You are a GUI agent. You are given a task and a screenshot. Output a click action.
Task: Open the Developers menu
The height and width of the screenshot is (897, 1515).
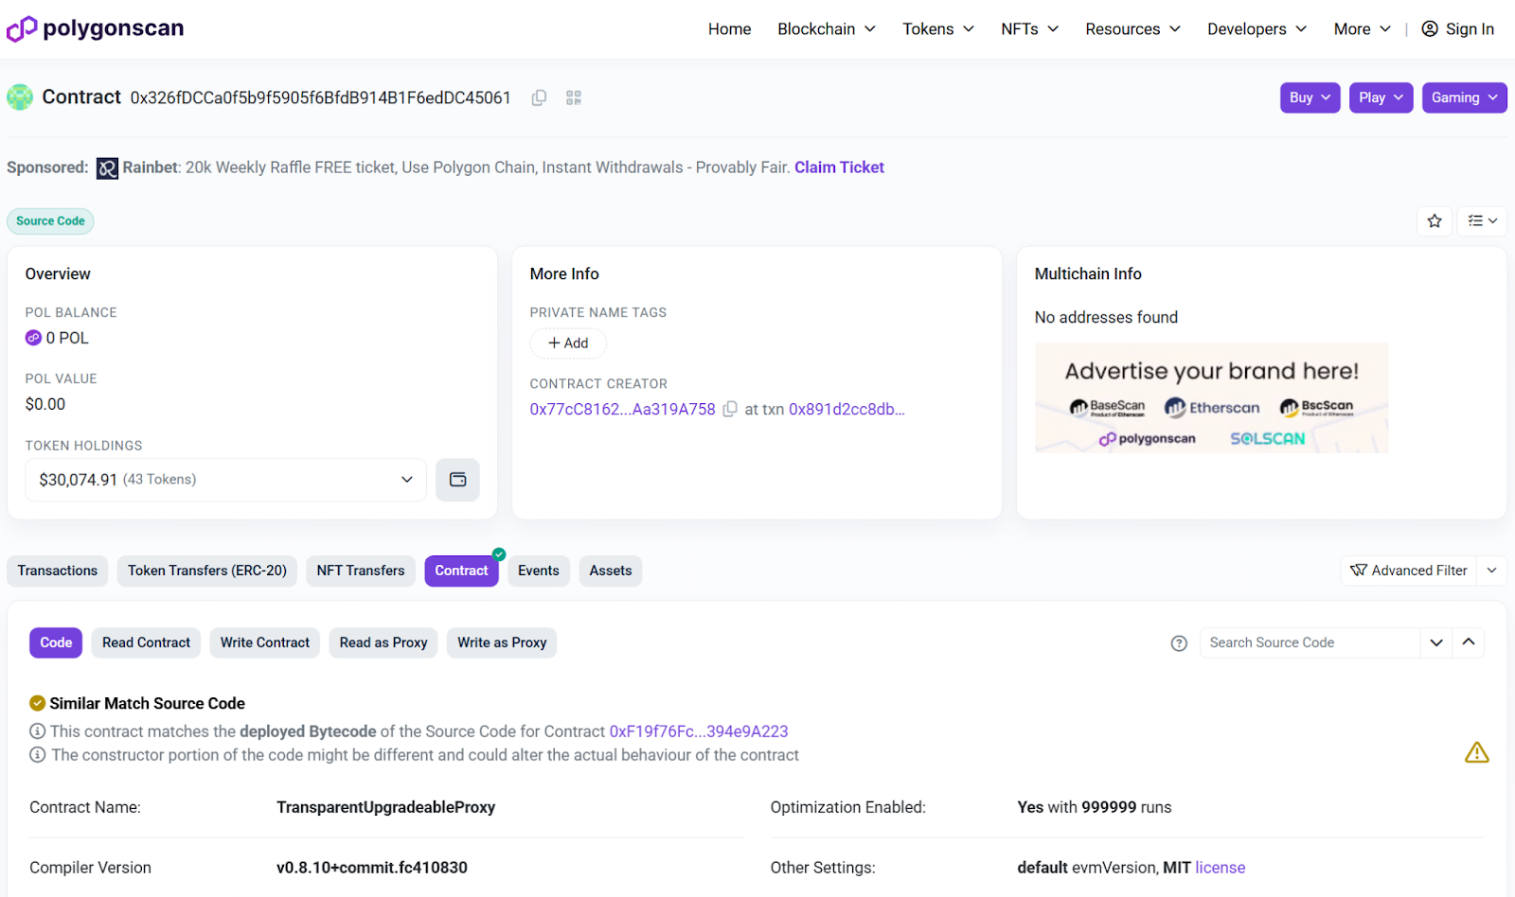pos(1256,28)
